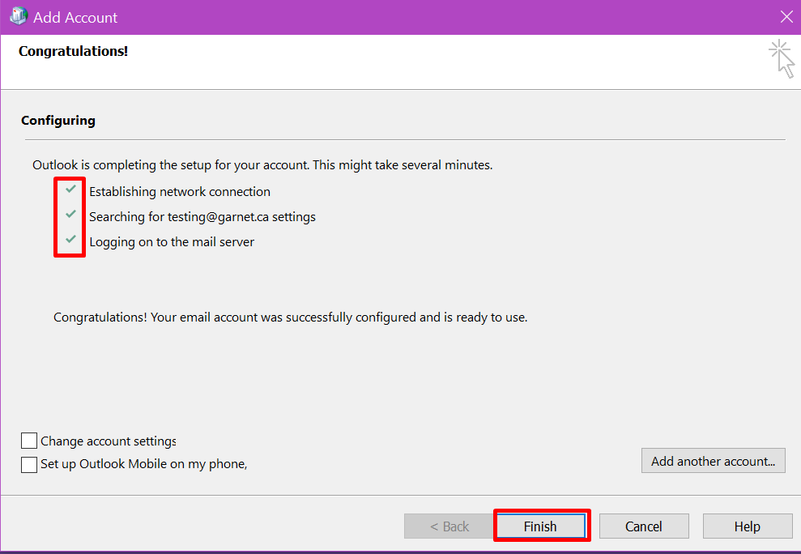
Task: Click the Outlook icon in the title bar
Action: coord(18,17)
